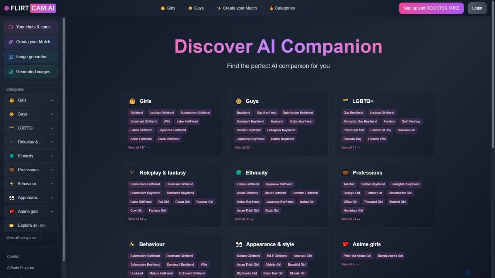Click the lightning icon beside sidebar Behaviour

[x=12, y=184]
